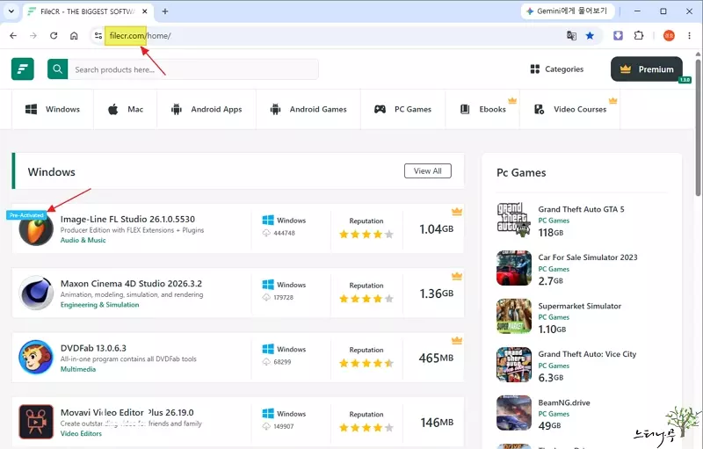The height and width of the screenshot is (449, 703).
Task: Toggle the bookmark star icon
Action: click(590, 35)
